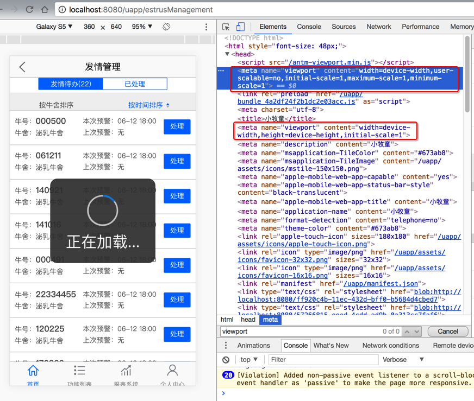Click the meta breadcrumb
This screenshot has width=474, height=401.
(x=270, y=320)
